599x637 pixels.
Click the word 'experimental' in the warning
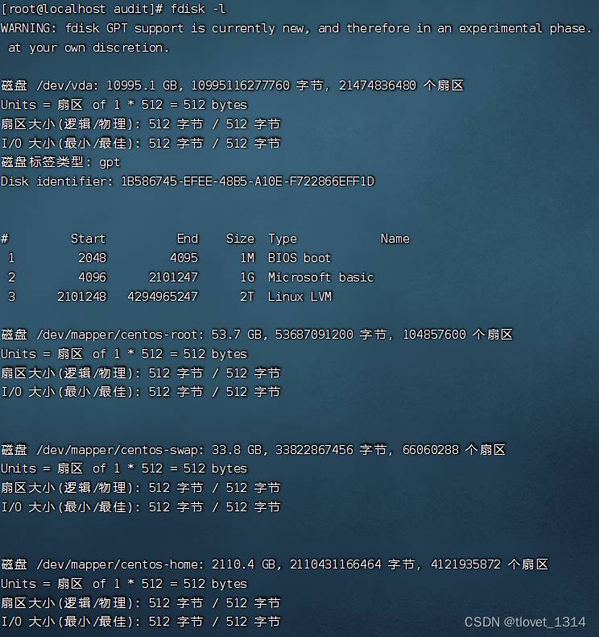tap(501, 28)
